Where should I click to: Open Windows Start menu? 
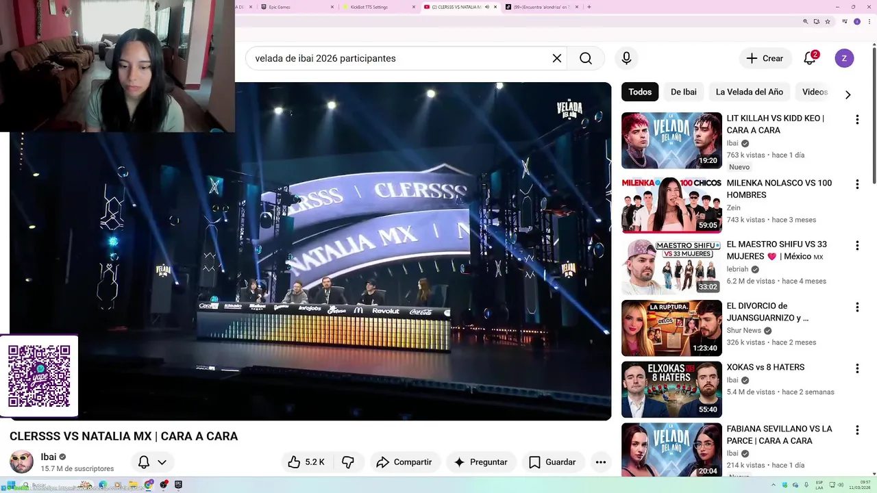tap(11, 485)
